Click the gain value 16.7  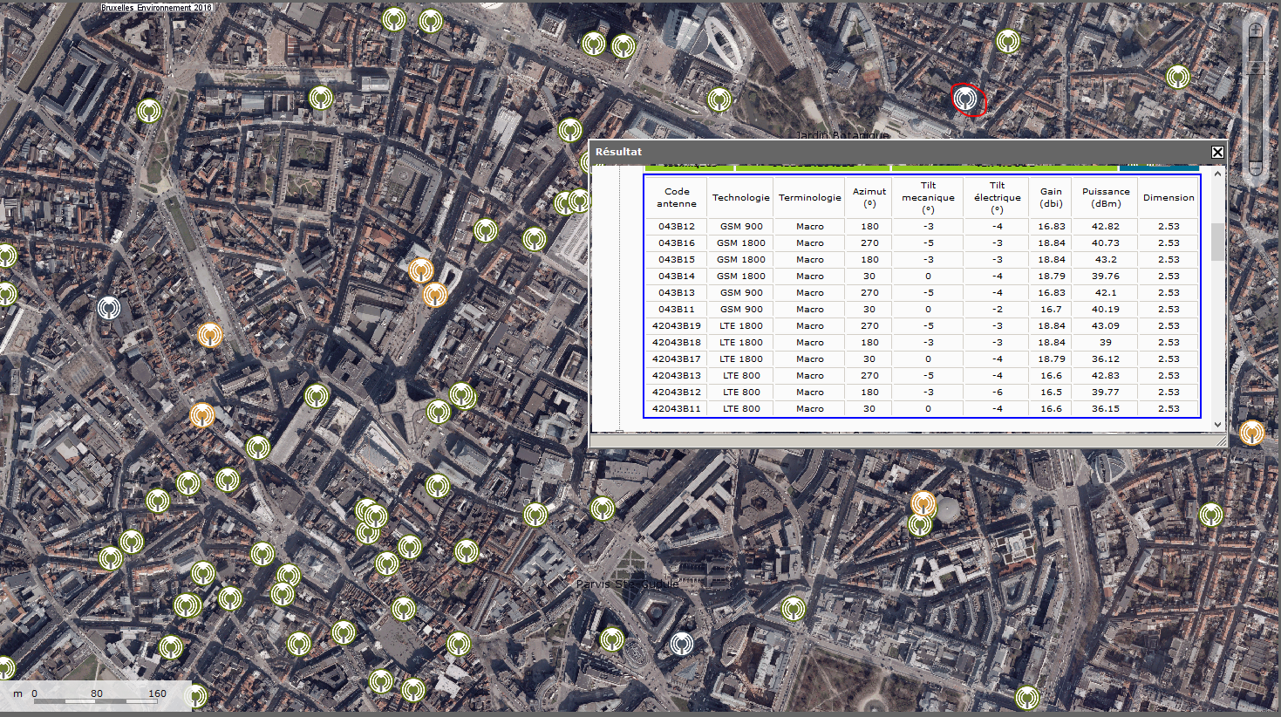pos(1052,310)
